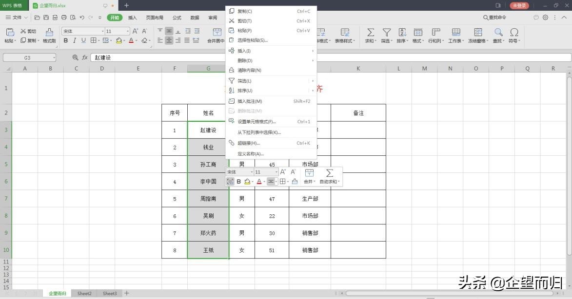
Task: Click the ribbon Filter (筛选) funnel icon
Action: (386, 32)
